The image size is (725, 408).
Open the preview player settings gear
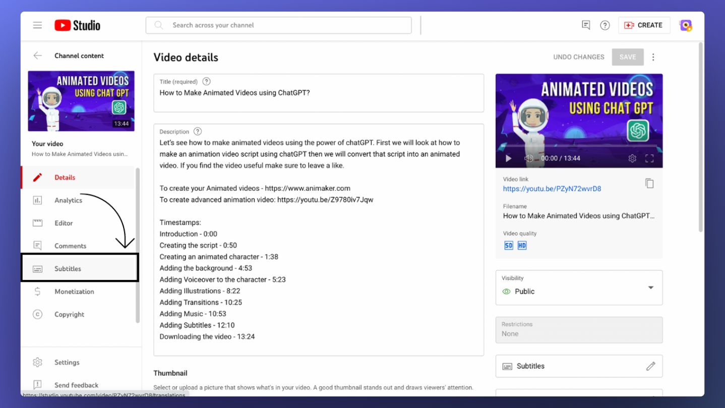(x=632, y=158)
